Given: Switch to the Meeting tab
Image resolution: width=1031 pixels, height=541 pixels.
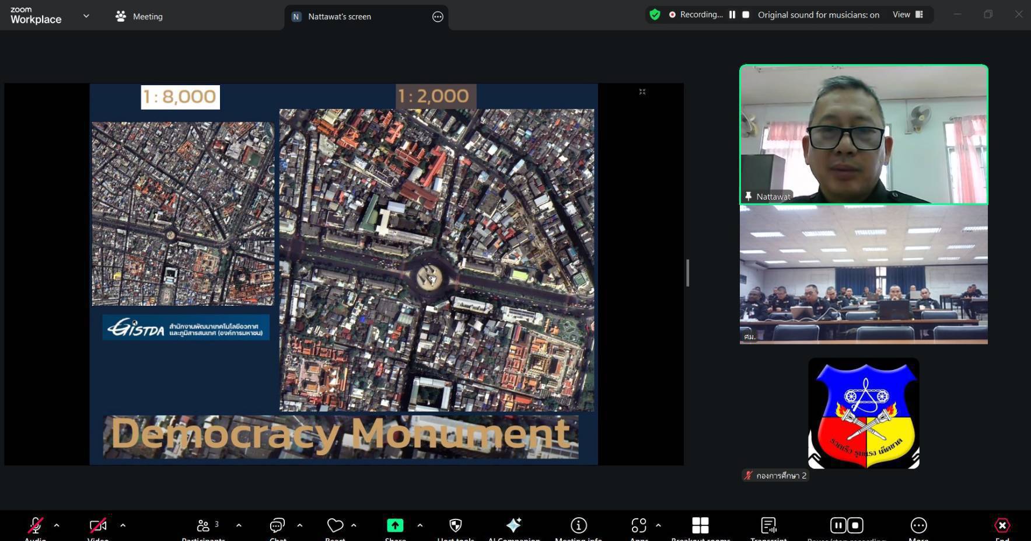Looking at the screenshot, I should [x=139, y=16].
